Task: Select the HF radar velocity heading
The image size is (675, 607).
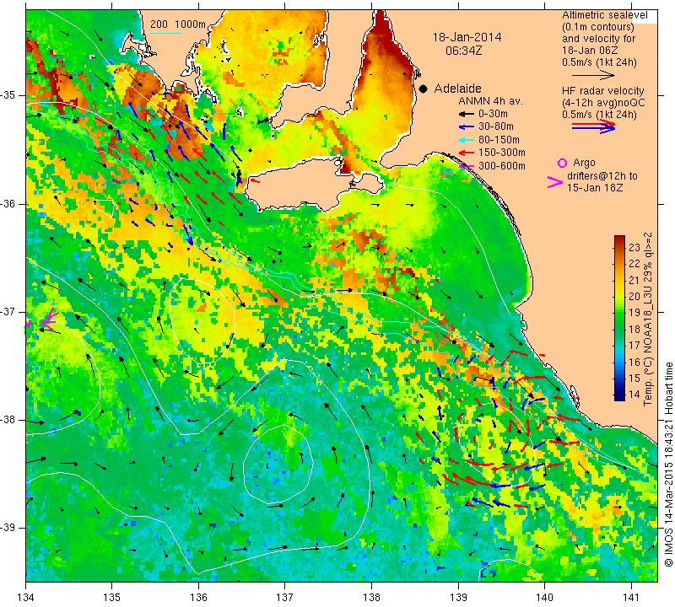Action: point(602,91)
